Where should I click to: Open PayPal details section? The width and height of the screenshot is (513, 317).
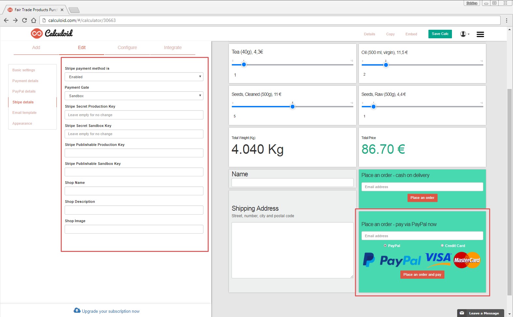coord(24,91)
